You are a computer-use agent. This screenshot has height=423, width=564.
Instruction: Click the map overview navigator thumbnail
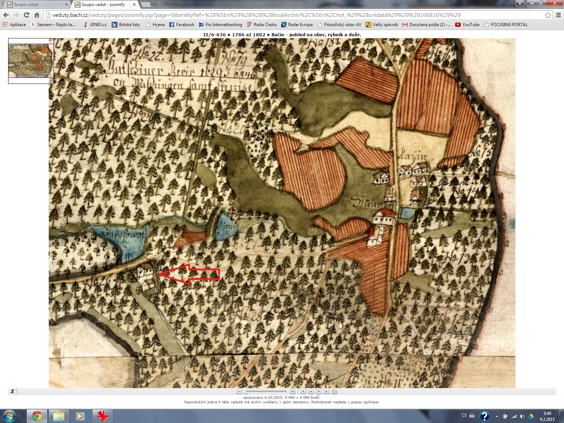pos(31,61)
